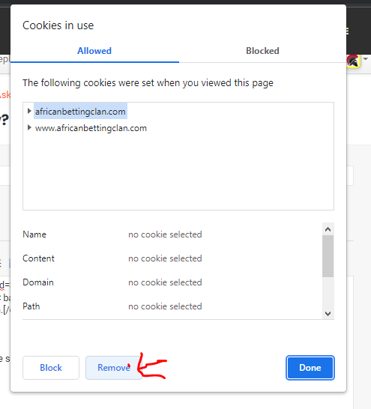Switch to the Allowed tab
The height and width of the screenshot is (409, 371).
click(x=94, y=51)
